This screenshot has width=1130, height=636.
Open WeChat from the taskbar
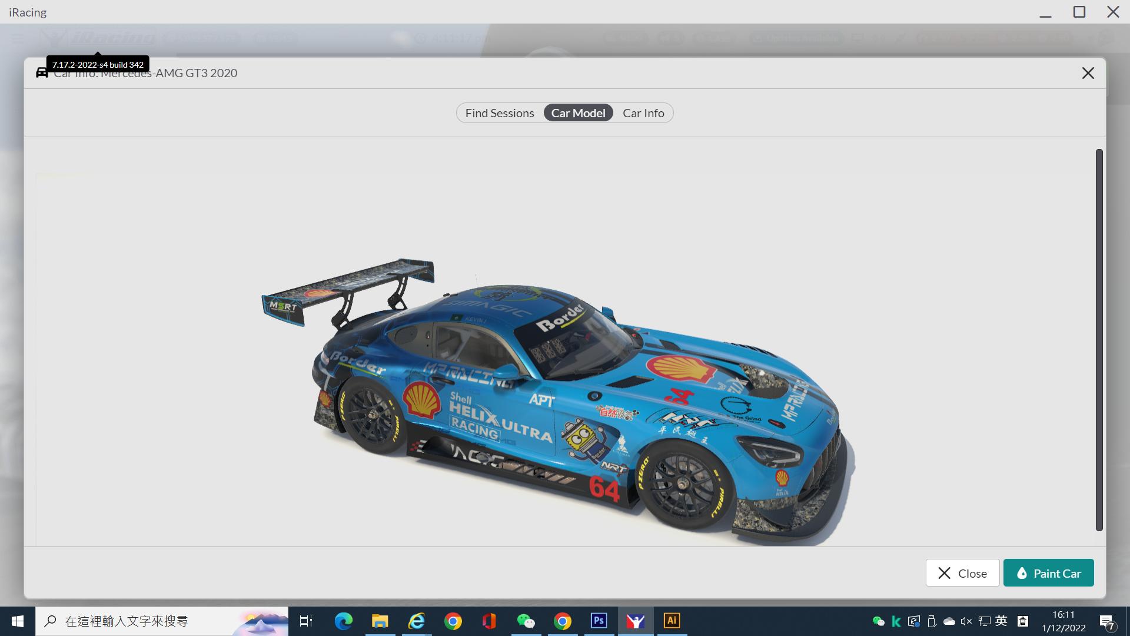point(526,621)
